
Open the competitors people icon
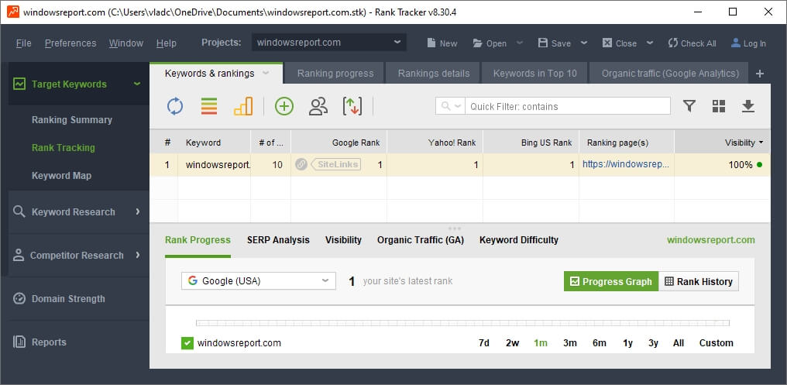click(318, 106)
